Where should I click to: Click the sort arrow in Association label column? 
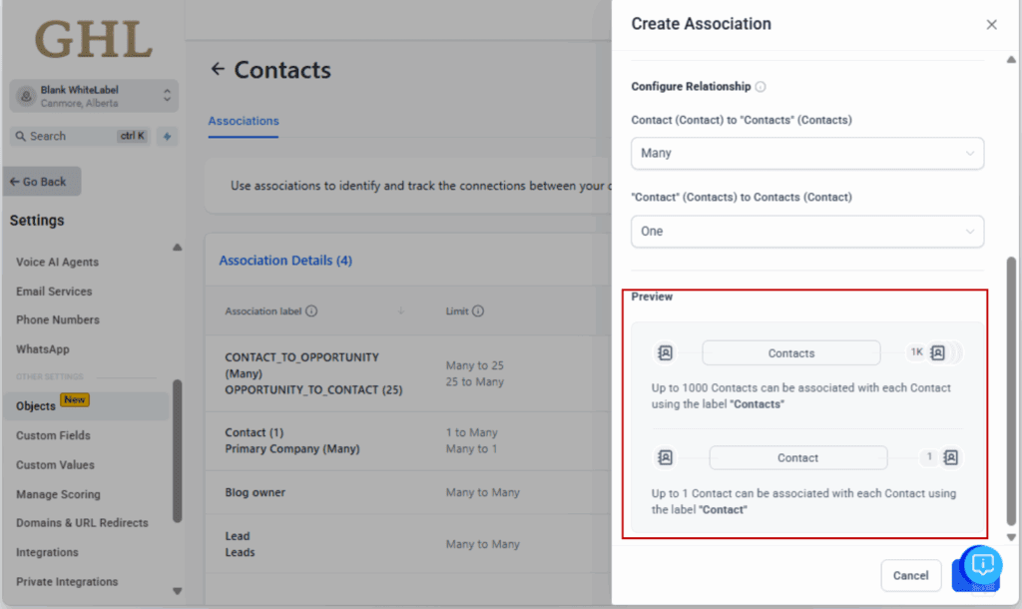pos(401,311)
